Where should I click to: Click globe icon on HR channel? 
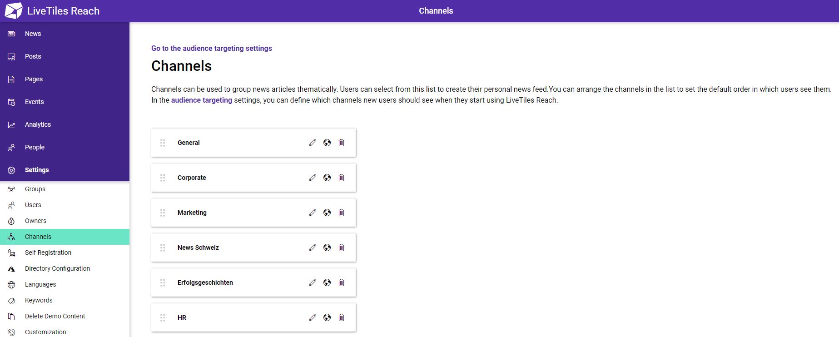[x=327, y=317]
